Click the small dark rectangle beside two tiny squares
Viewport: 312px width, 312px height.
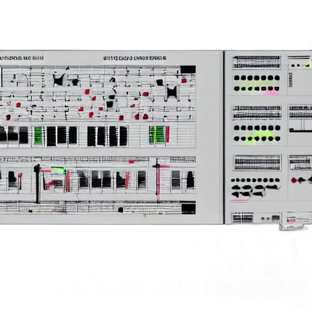[x=275, y=218]
